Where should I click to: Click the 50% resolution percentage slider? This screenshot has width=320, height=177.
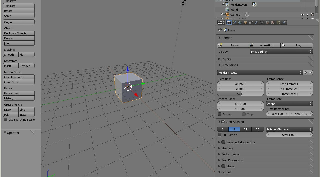tap(240, 94)
